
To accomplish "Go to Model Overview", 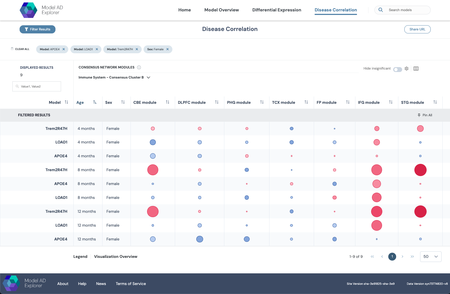I will click(x=222, y=10).
